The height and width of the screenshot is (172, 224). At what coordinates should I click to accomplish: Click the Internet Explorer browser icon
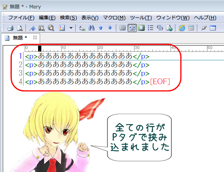[182, 28]
